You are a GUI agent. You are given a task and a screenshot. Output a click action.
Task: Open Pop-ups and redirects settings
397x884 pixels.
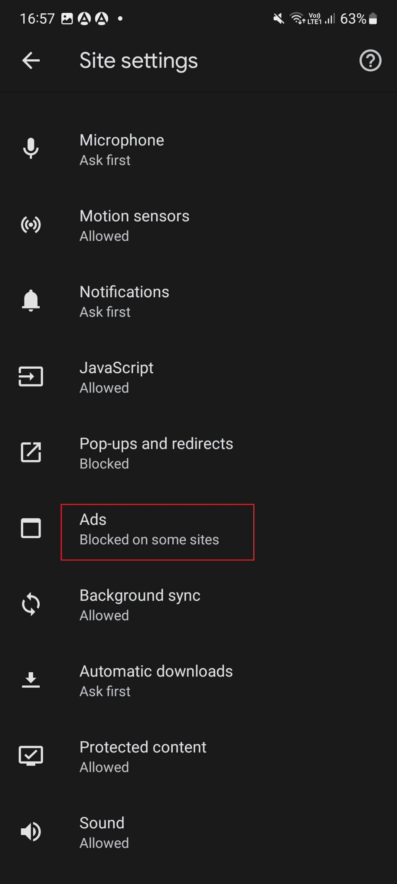coord(198,453)
